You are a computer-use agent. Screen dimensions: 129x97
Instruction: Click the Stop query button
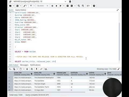tap(52, 6)
